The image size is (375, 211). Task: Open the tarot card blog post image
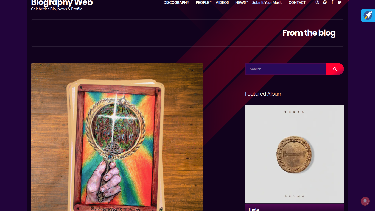coord(117,137)
